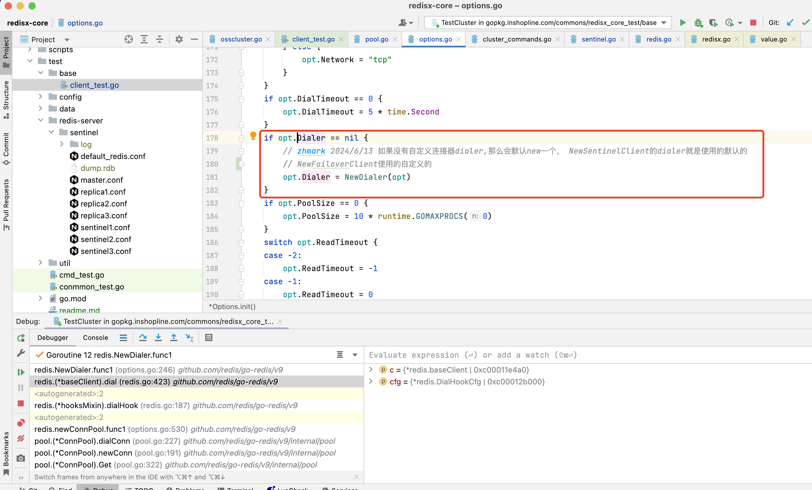Resume program in debugger sidebar
Viewport: 812px width, 490px height.
[21, 372]
